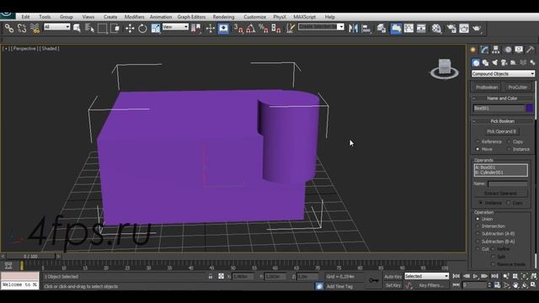Viewport: 539px width, 303px height.
Task: Click the Auto Key button
Action: [x=393, y=277]
